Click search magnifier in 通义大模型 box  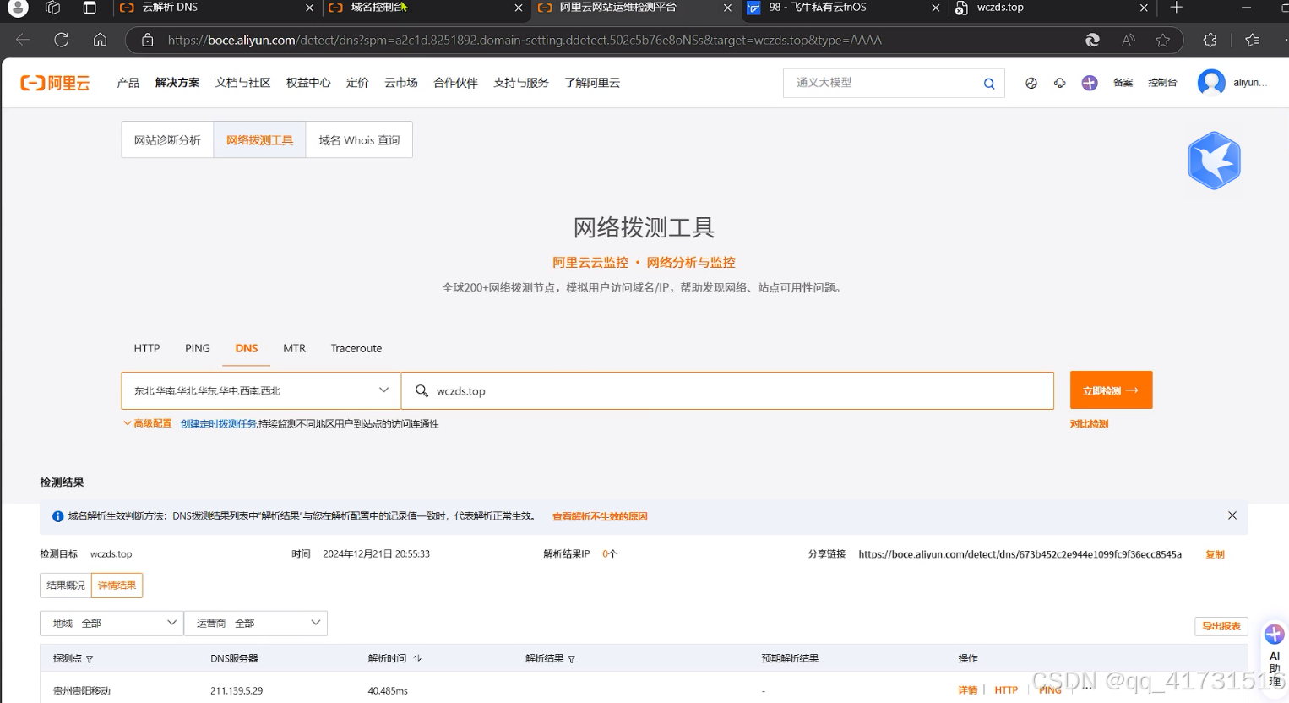tap(989, 83)
